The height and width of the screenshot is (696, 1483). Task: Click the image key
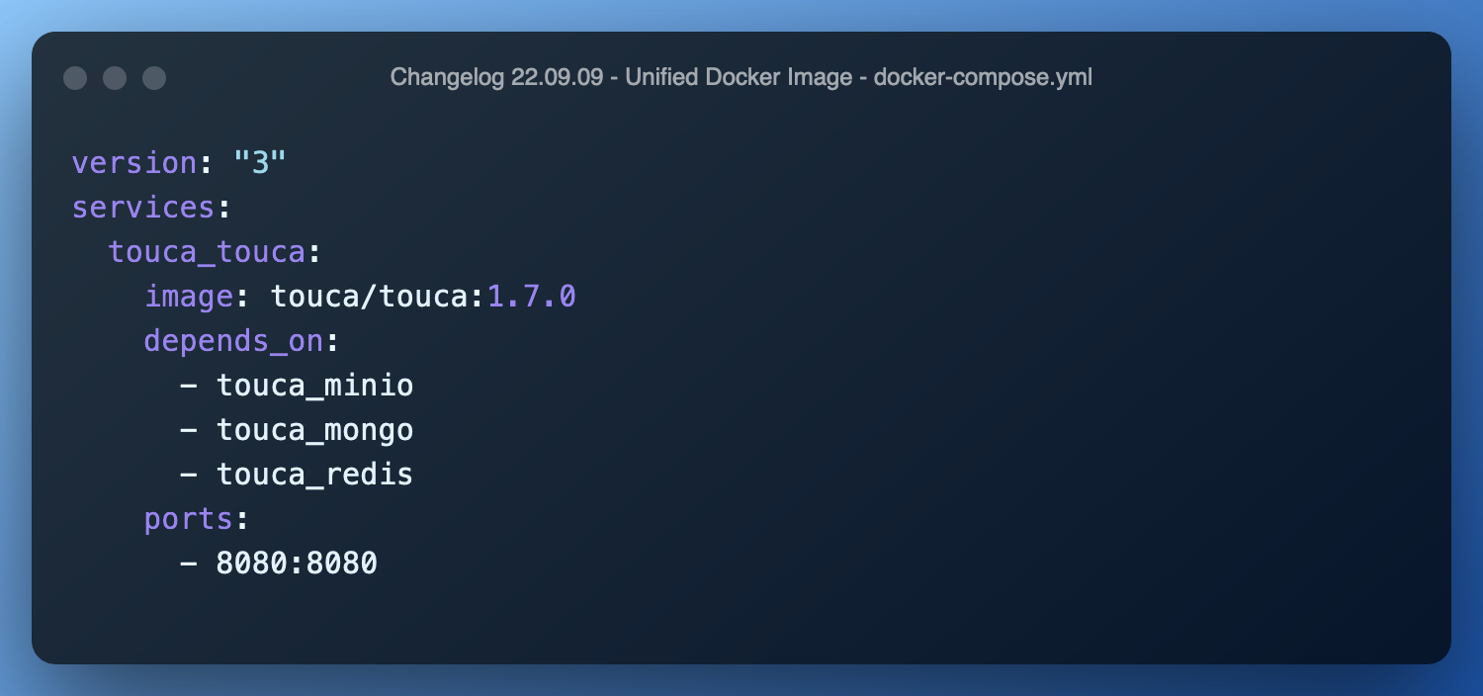pyautogui.click(x=189, y=297)
